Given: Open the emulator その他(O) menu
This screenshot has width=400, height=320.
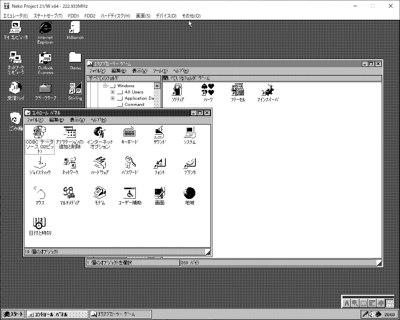Looking at the screenshot, I should point(191,16).
